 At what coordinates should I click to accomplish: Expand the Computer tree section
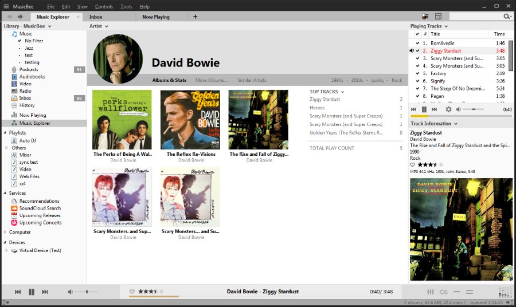coord(5,232)
